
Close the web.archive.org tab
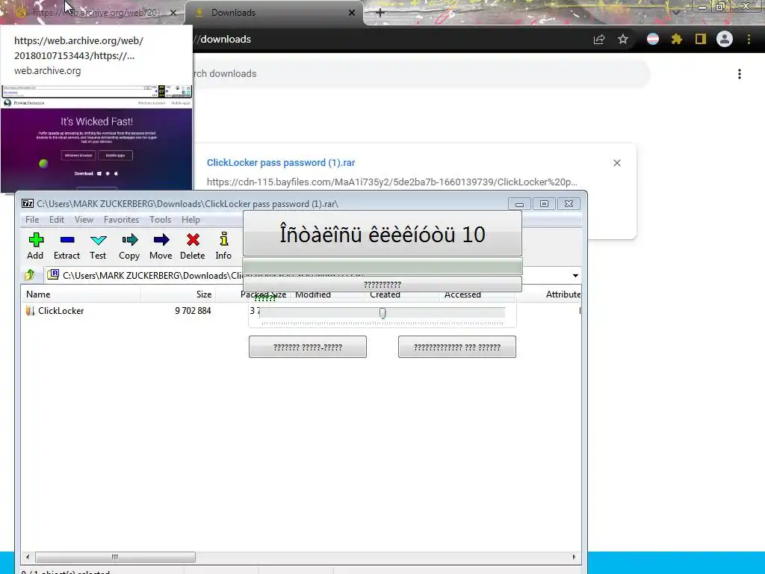pyautogui.click(x=173, y=13)
